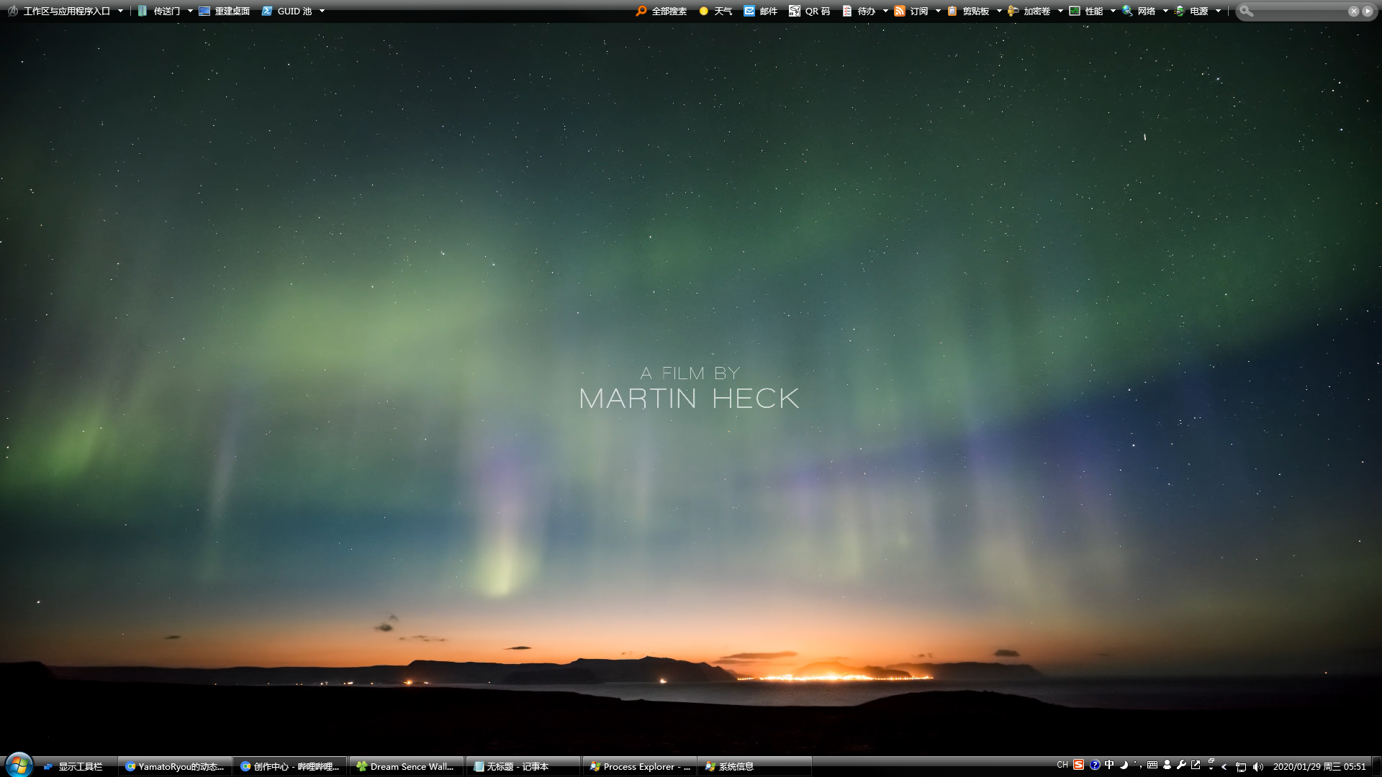Open 天气 weather item
The width and height of the screenshot is (1382, 777).
point(715,11)
